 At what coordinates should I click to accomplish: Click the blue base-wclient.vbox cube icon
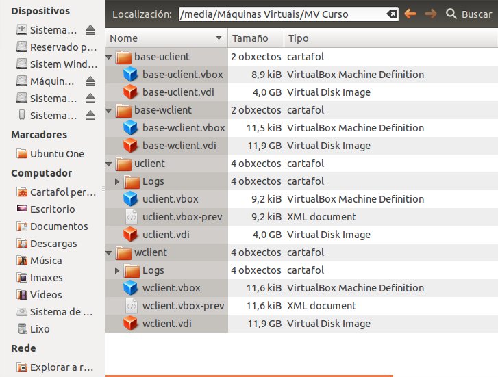click(x=130, y=128)
